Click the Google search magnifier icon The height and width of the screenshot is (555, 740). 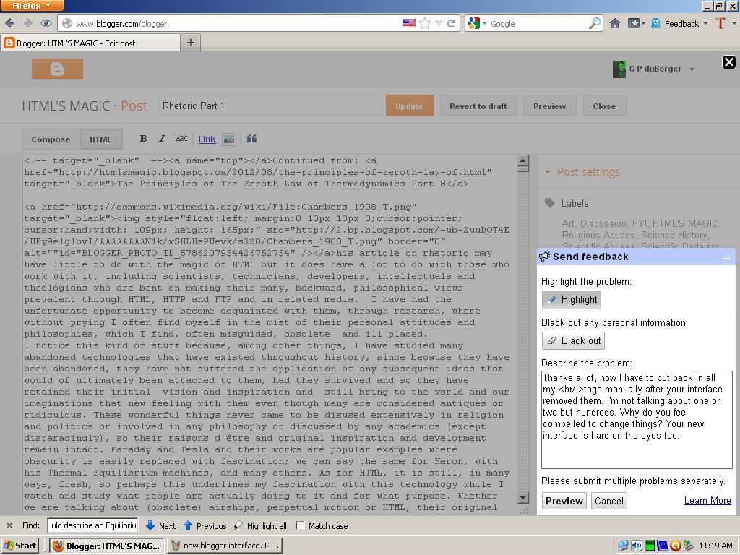(x=594, y=23)
